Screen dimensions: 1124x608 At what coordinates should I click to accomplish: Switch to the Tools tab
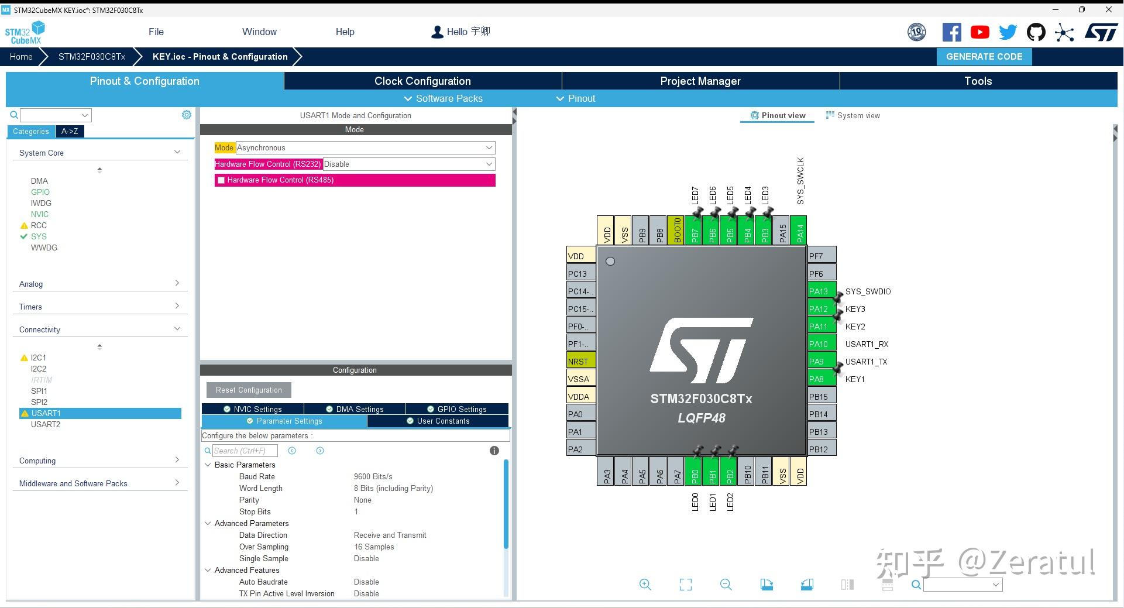pyautogui.click(x=978, y=81)
